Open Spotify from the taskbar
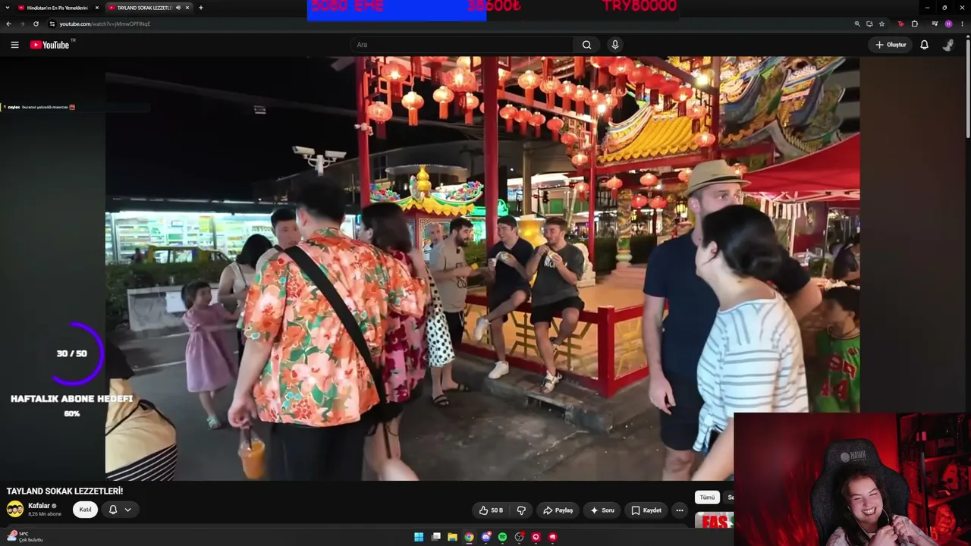Screen dimensions: 971x546 502,537
